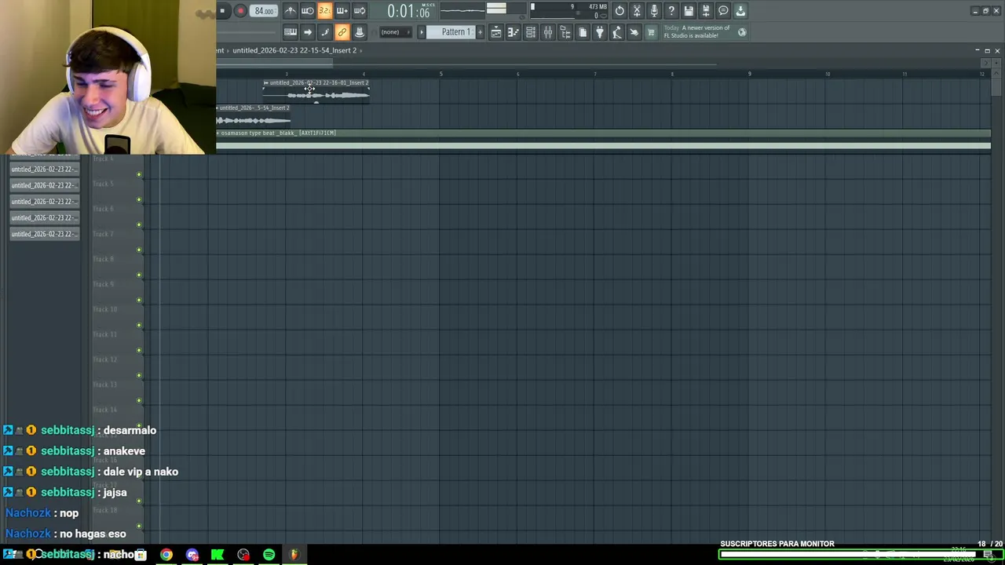1005x565 pixels.
Task: Click the Track 13 header label
Action: (105, 385)
